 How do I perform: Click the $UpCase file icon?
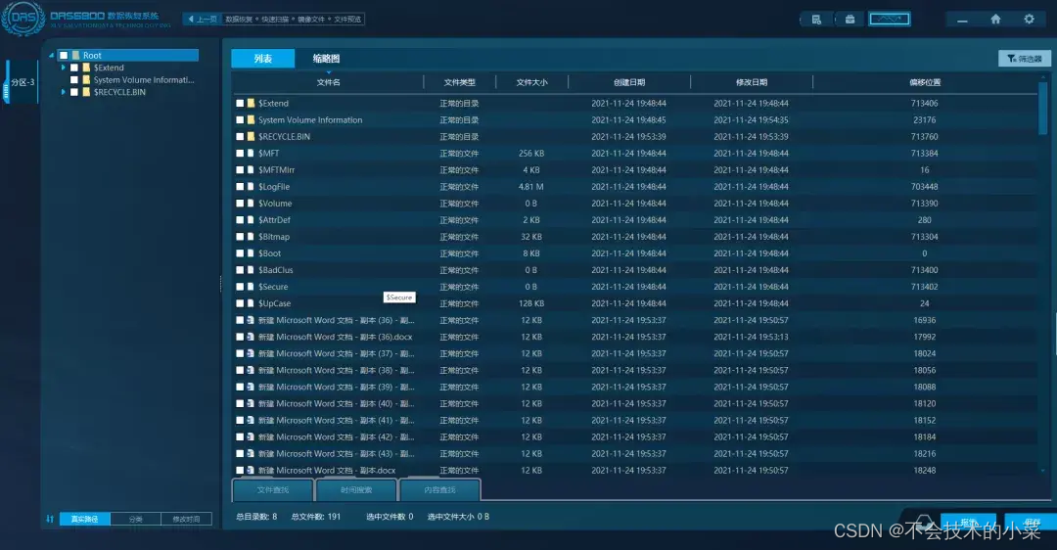point(251,303)
